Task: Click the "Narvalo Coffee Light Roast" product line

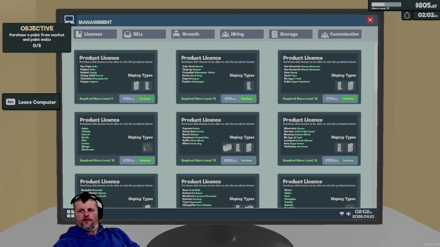Action: (299, 131)
